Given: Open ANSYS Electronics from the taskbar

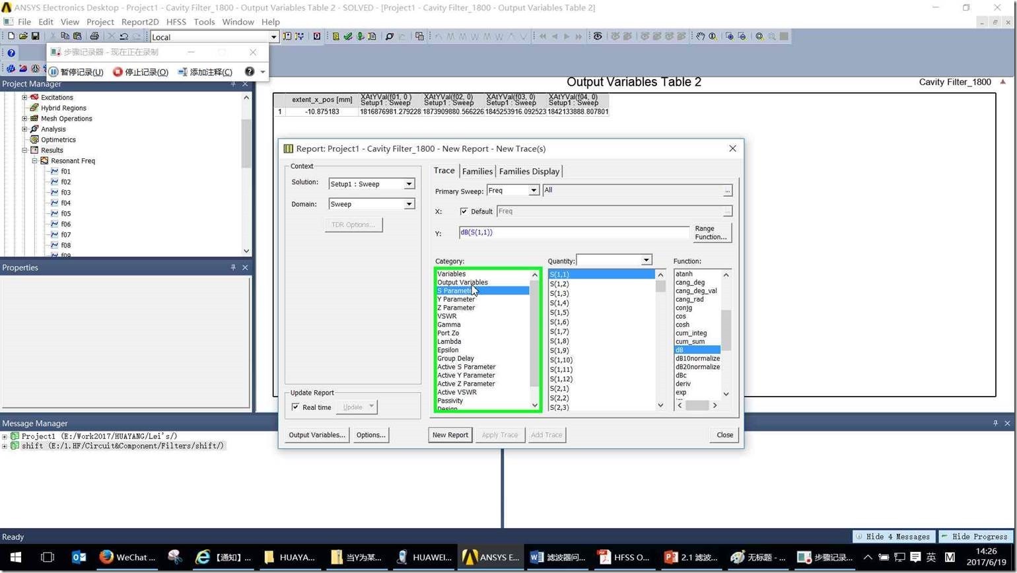Looking at the screenshot, I should tap(491, 557).
